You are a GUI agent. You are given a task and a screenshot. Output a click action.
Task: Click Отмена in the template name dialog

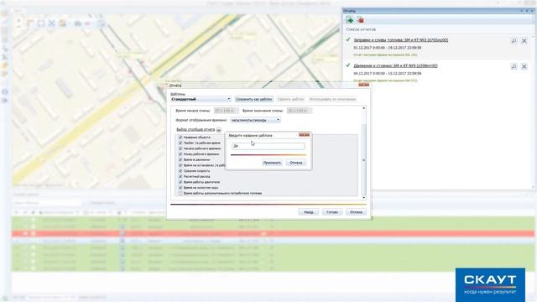click(x=296, y=163)
